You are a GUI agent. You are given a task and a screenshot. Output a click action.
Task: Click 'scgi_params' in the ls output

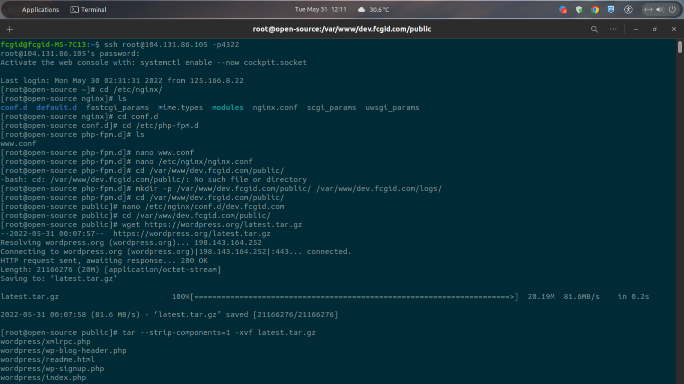pyautogui.click(x=331, y=107)
